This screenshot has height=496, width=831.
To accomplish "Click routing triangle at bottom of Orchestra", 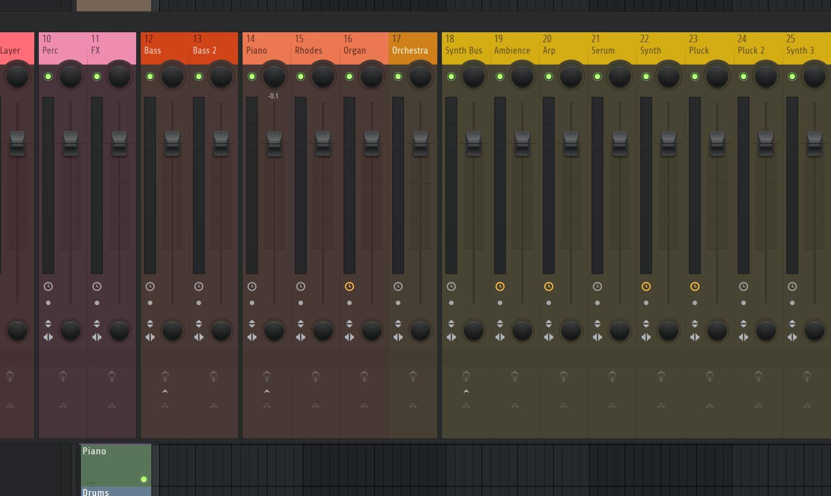I will 413,406.
